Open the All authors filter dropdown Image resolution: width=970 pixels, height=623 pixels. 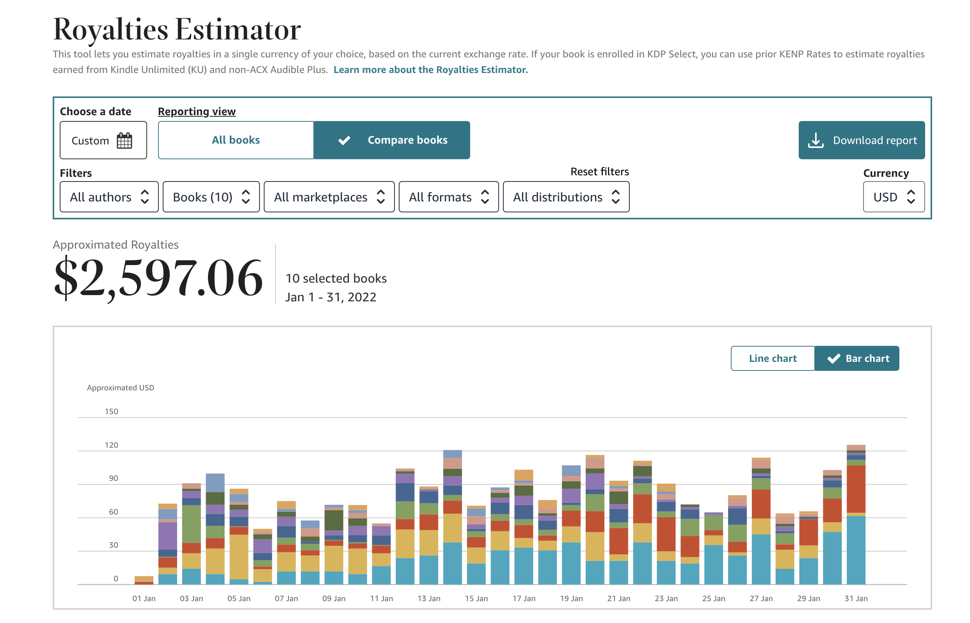[x=109, y=197]
